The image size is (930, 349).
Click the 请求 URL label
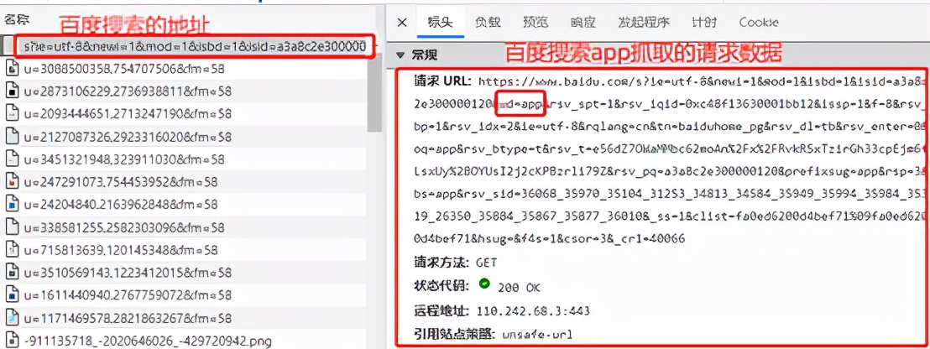[442, 81]
